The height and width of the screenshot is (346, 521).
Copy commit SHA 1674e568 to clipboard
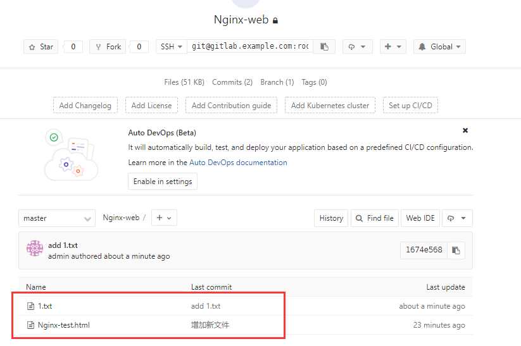click(x=456, y=250)
